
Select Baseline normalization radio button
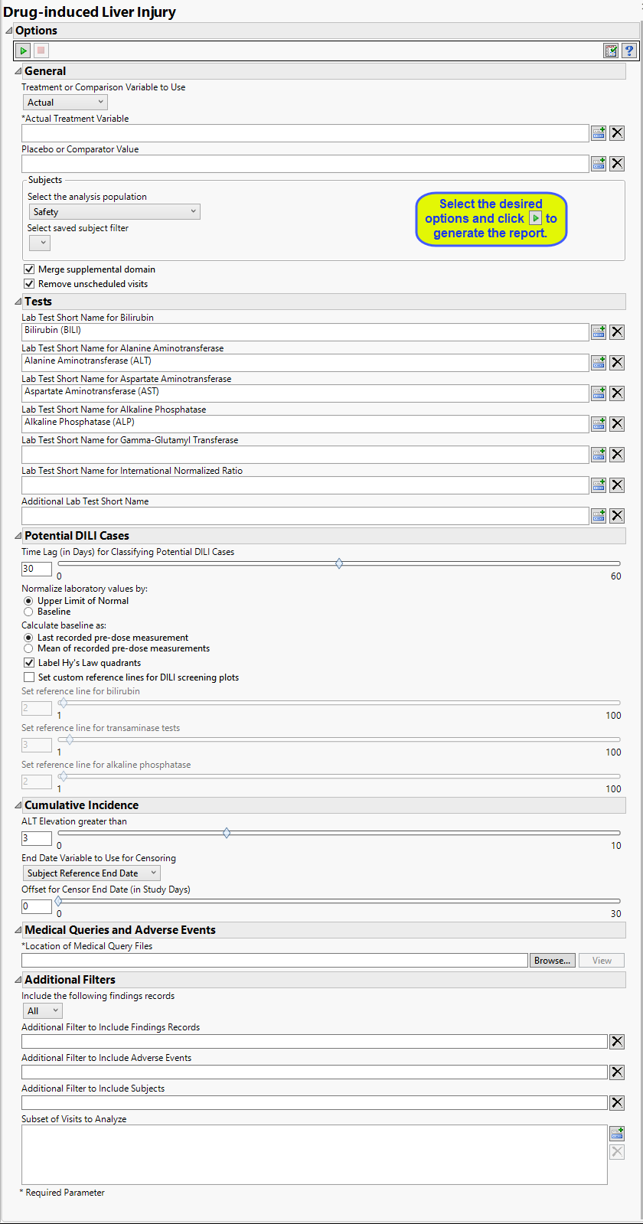tap(28, 612)
